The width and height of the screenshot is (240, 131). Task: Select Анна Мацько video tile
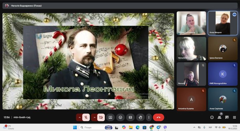click(x=222, y=23)
